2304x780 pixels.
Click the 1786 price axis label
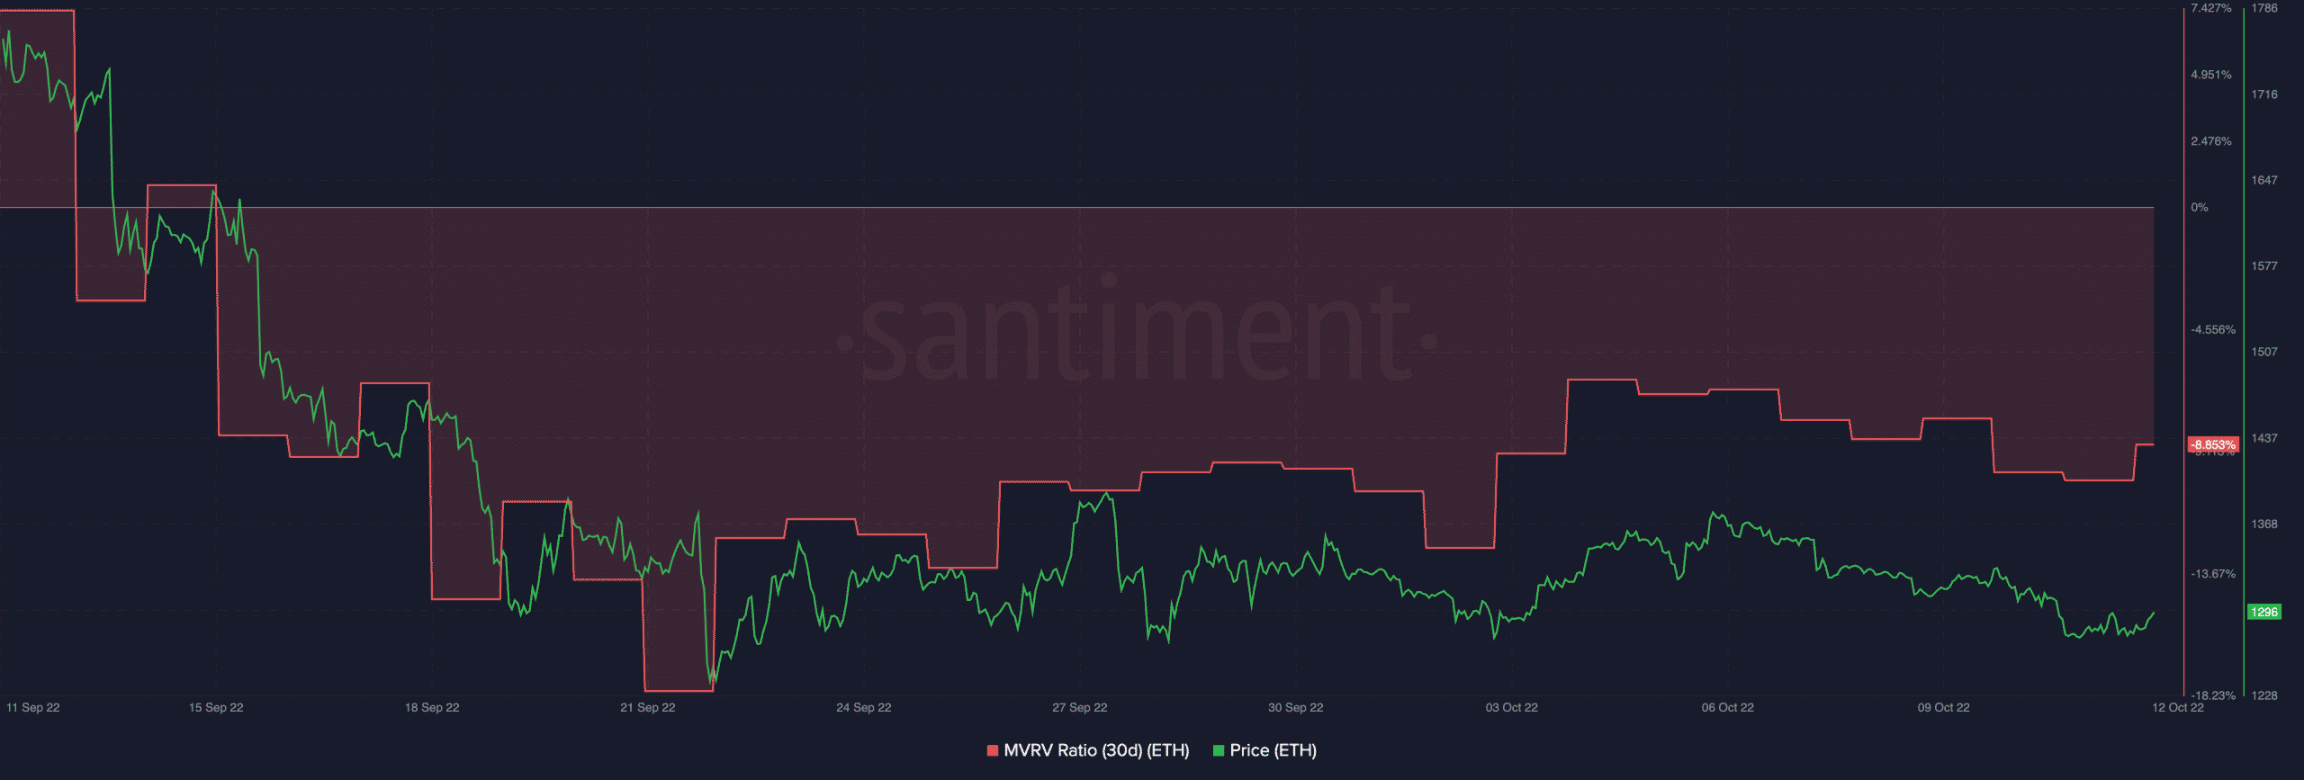point(2264,8)
